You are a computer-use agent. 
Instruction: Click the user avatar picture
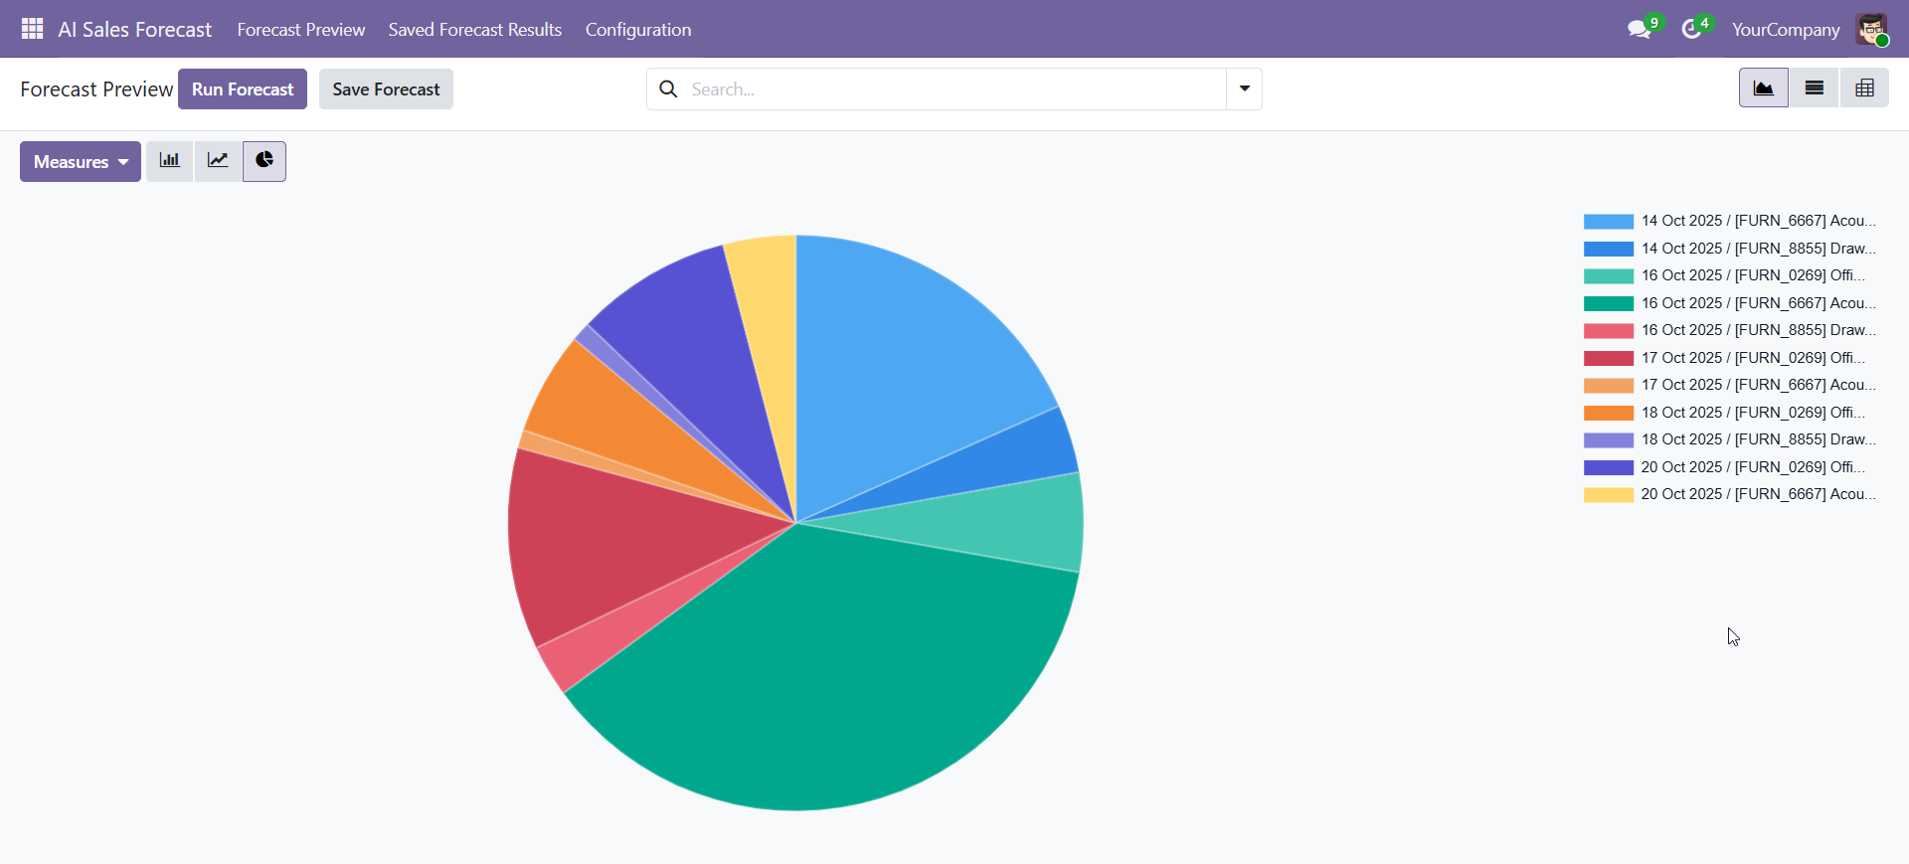click(1871, 30)
